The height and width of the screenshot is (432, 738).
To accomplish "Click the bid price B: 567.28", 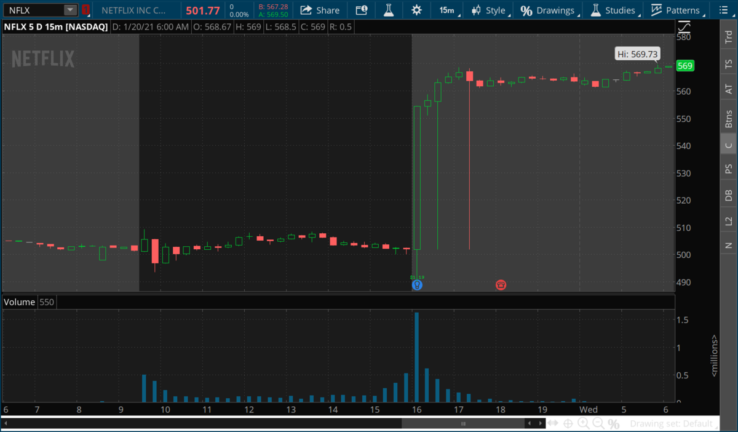I will tap(274, 6).
